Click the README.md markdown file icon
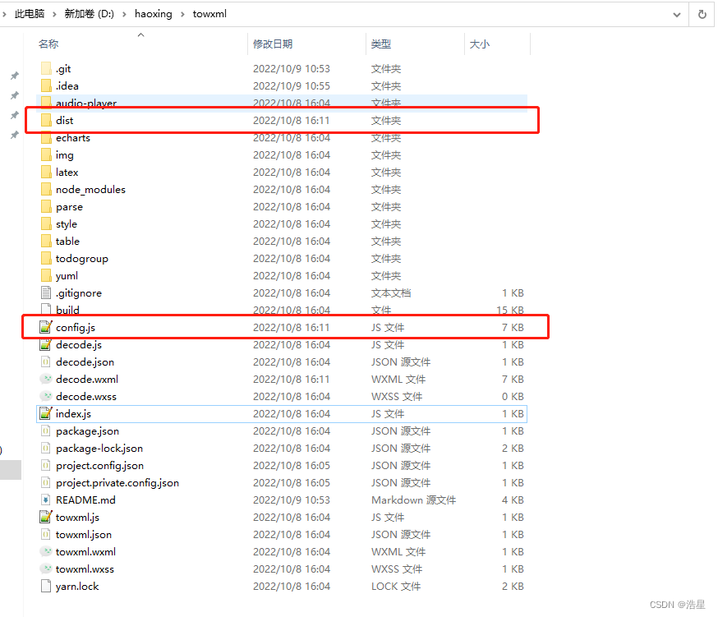Screen dimensions: 718x617 (x=46, y=500)
